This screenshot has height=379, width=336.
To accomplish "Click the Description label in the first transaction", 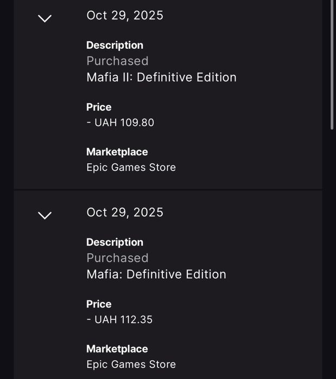I will click(x=115, y=46).
